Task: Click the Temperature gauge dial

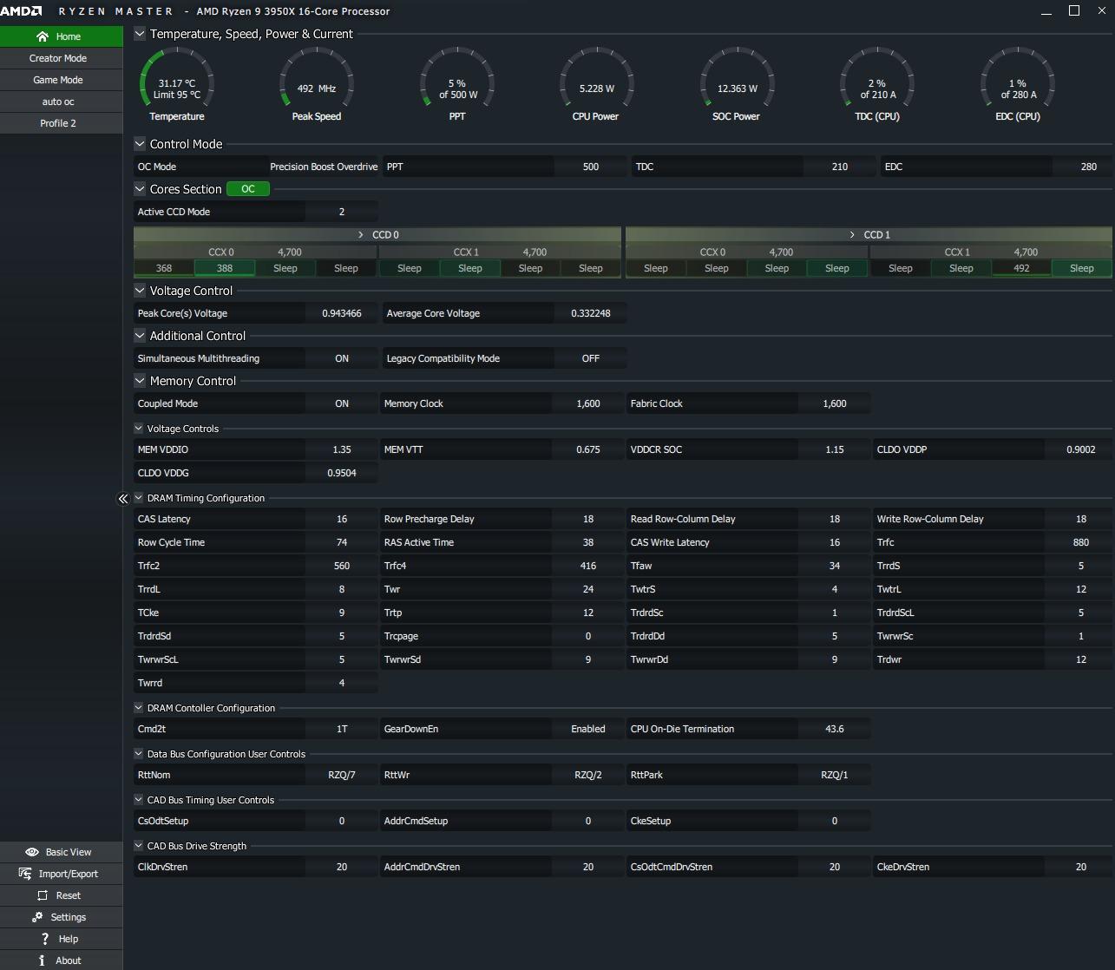Action: pos(177,85)
